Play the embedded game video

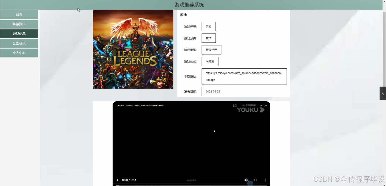point(117,180)
